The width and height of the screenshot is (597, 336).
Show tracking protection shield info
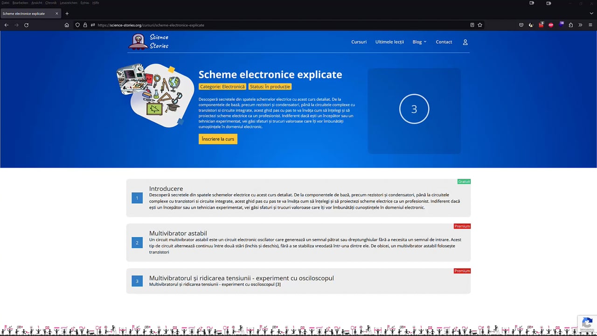tap(77, 25)
